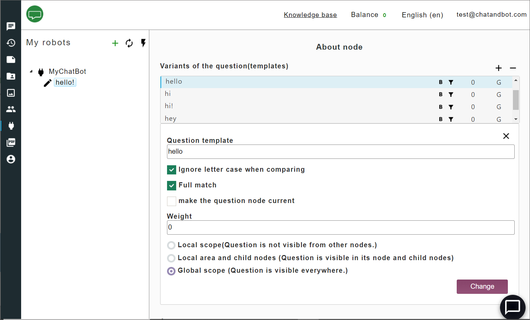This screenshot has height=320, width=530.
Task: Add a new robot with green plus
Action: click(115, 43)
